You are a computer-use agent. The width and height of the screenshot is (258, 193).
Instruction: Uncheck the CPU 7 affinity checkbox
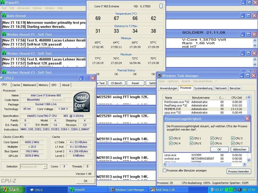click(233, 143)
